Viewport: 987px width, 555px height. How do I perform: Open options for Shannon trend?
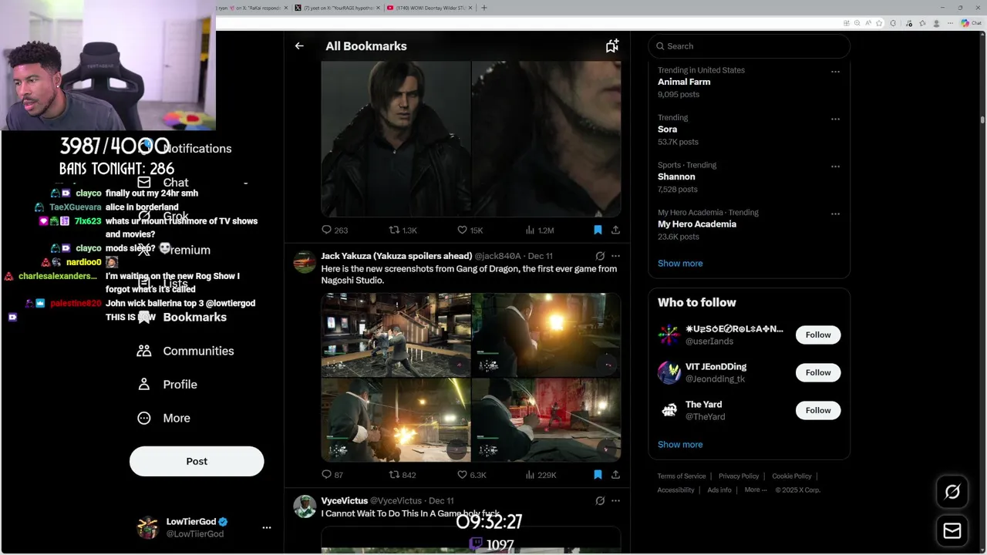[x=835, y=166]
